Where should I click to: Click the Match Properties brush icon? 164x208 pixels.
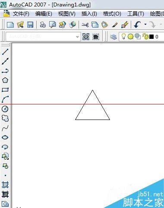[x=115, y=25]
